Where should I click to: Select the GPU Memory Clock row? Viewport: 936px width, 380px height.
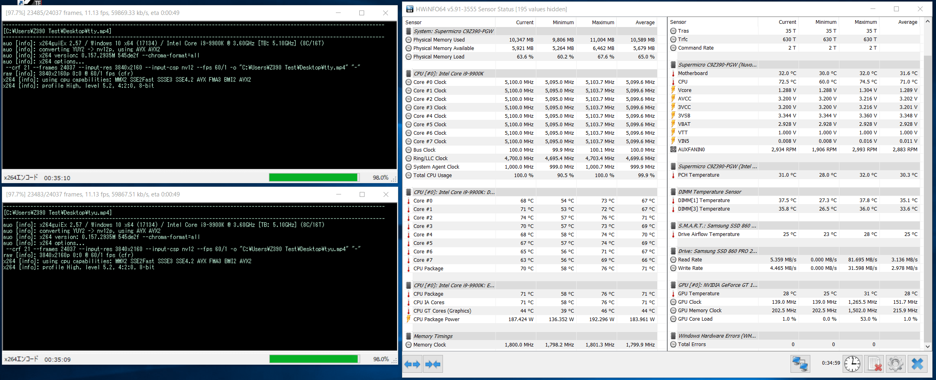point(795,310)
